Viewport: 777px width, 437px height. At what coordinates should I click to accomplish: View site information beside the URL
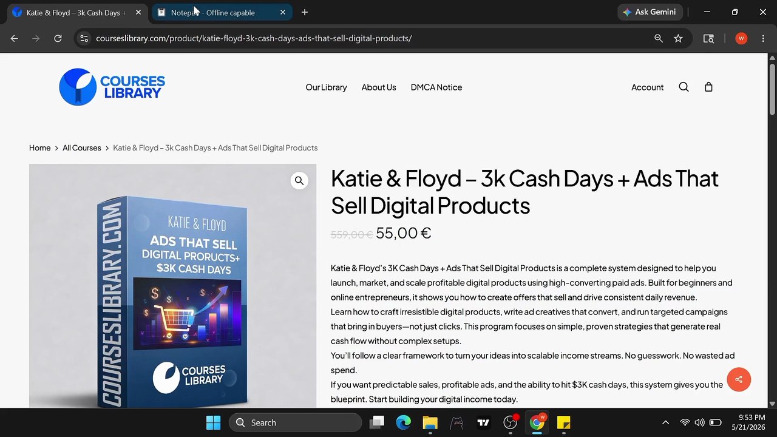coord(84,38)
